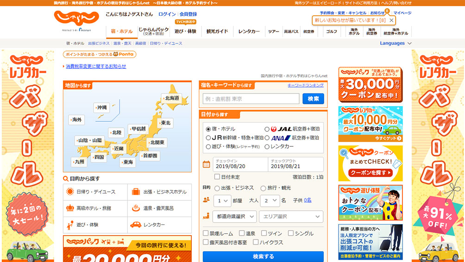Select 海外 on the map
This screenshot has height=262, width=465.
76,120
